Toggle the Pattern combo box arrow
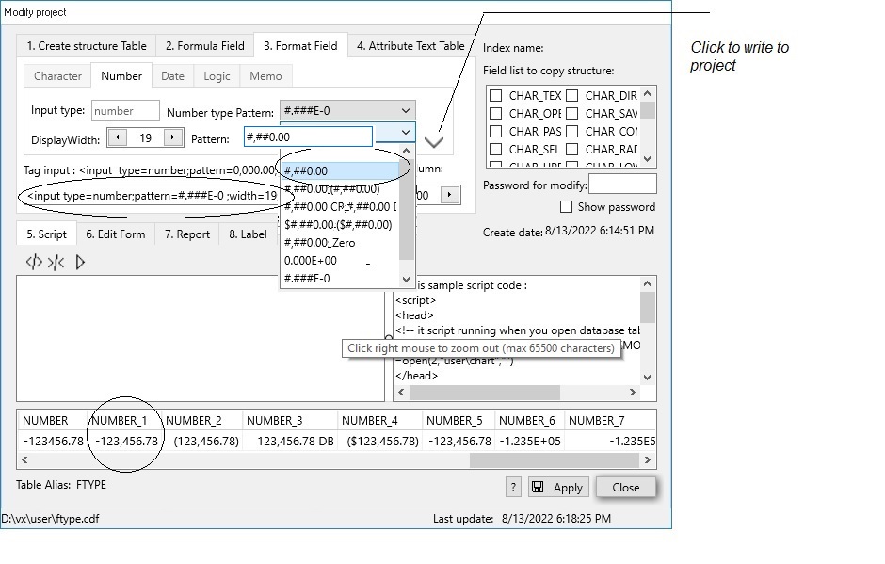885x564 pixels. 405,134
